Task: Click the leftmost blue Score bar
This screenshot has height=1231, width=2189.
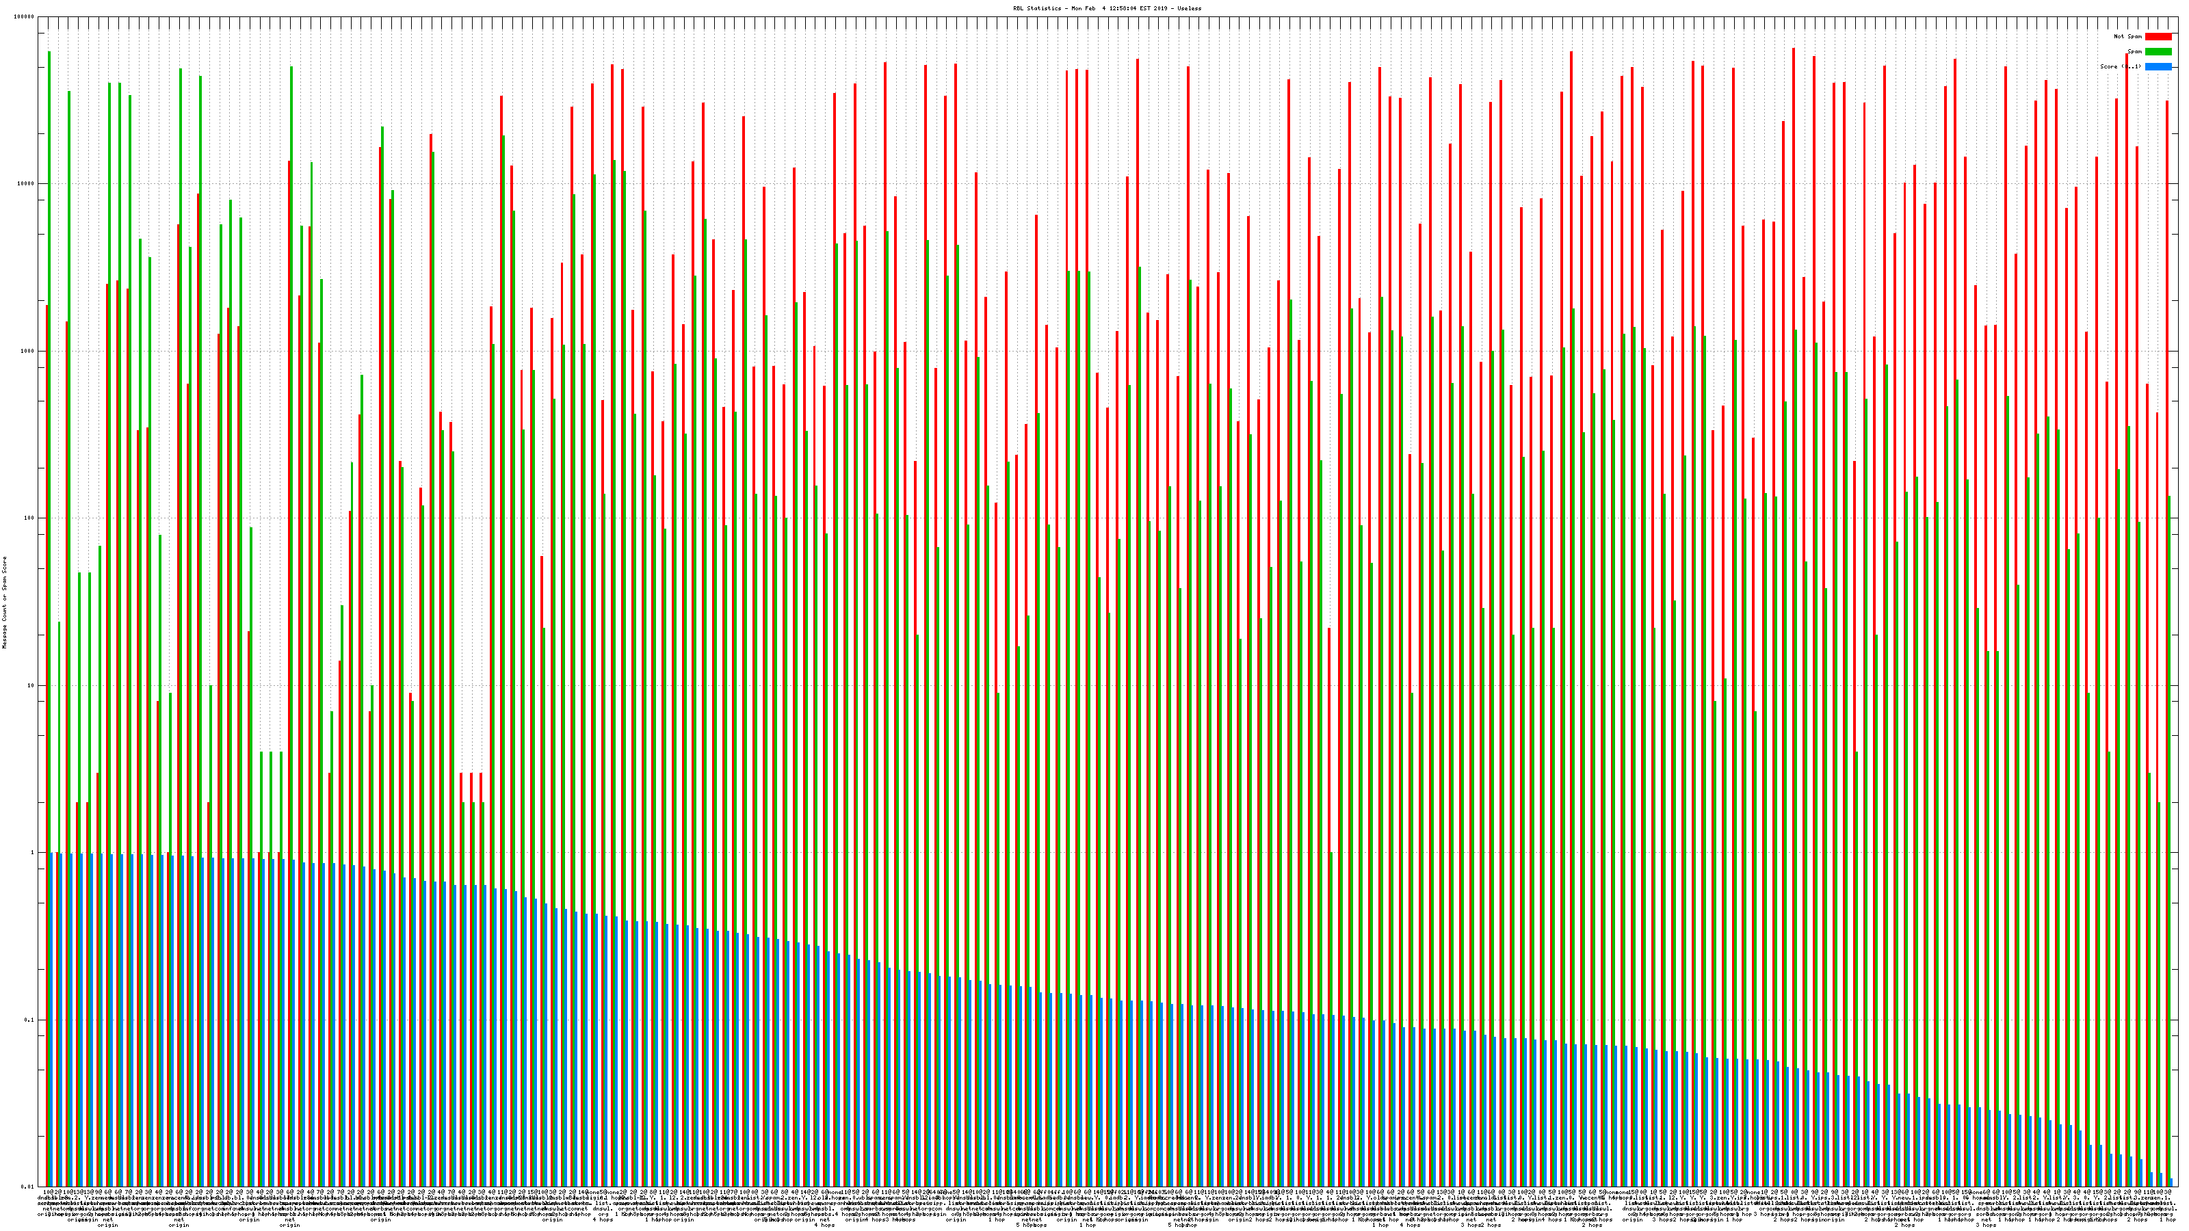Action: (x=53, y=1020)
